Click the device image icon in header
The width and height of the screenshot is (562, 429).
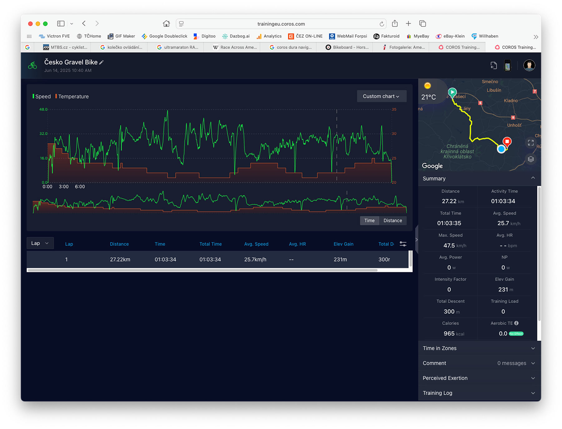pyautogui.click(x=508, y=66)
